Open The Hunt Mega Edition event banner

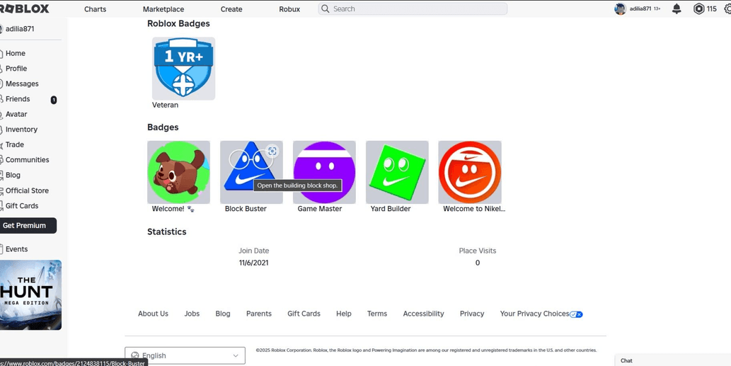(x=30, y=294)
